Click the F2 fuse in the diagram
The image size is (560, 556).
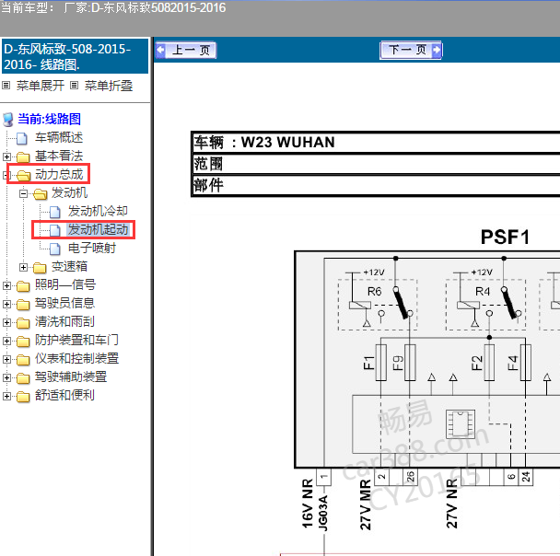(489, 363)
